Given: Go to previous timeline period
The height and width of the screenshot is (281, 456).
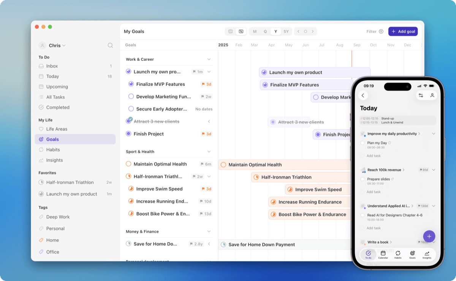Looking at the screenshot, I should click(x=298, y=32).
